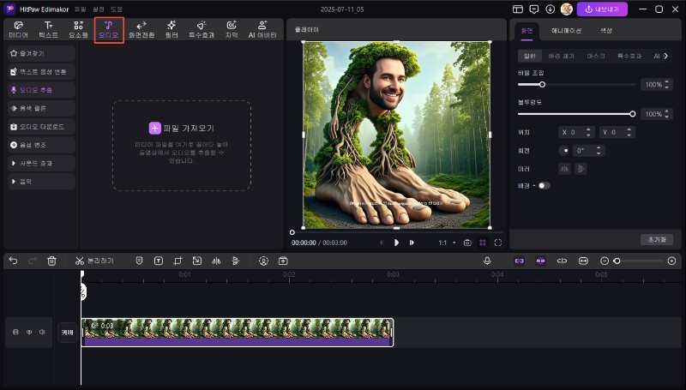Open the 1:1 aspect ratio dropdown

(447, 243)
